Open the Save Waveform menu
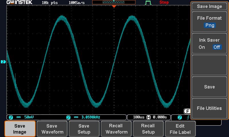The width and height of the screenshot is (229, 137). 52,129
